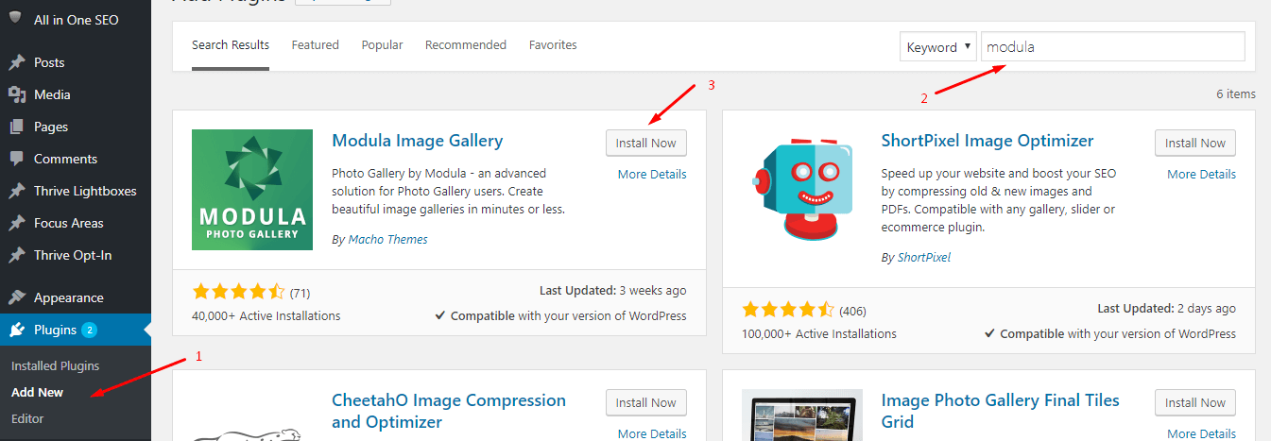Open Image Photo Gallery Final Tiles thumbnail
Screen dimensions: 1271x441
point(801,416)
